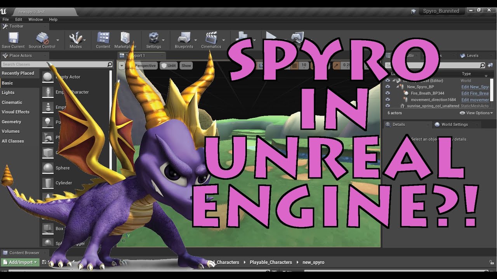Click the Unreal Engine logo icon
Screen dimensions: 497x279
click(x=3, y=11)
